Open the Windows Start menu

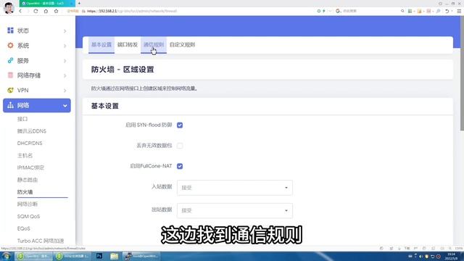click(x=7, y=256)
